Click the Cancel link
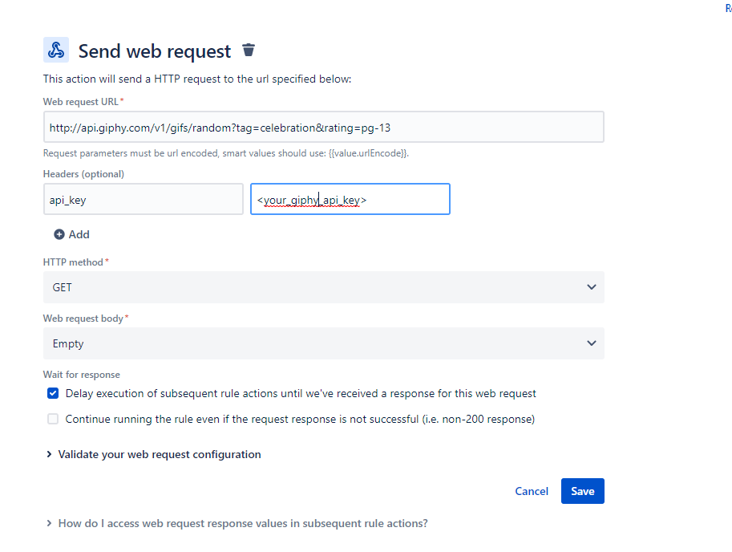 [532, 491]
